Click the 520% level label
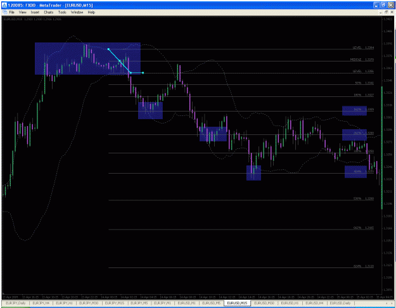Image resolution: width=396 pixels, height=308 pixels. (364, 198)
